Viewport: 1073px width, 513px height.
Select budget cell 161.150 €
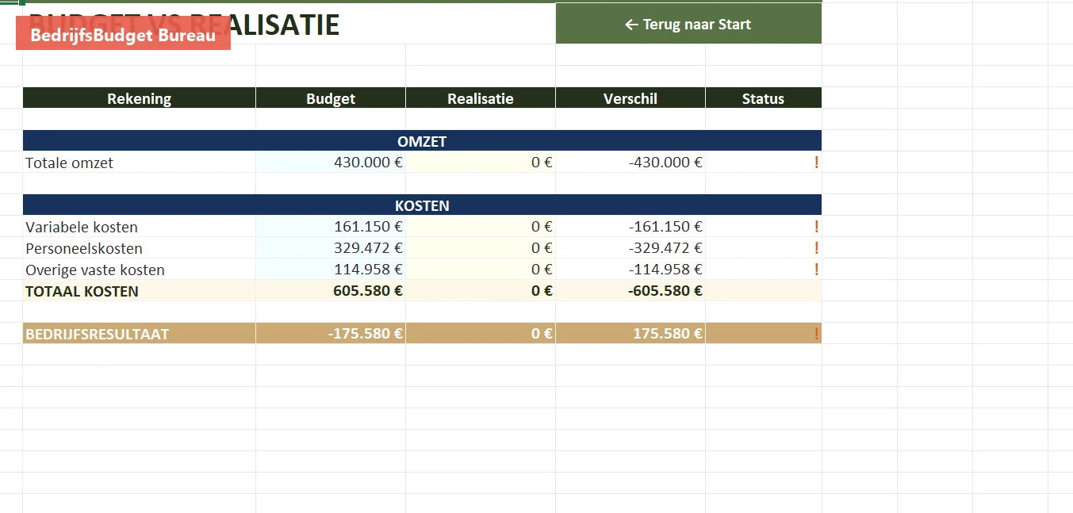tap(331, 227)
